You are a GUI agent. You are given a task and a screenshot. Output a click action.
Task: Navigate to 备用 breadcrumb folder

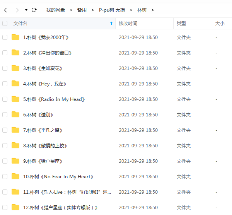(x=82, y=10)
